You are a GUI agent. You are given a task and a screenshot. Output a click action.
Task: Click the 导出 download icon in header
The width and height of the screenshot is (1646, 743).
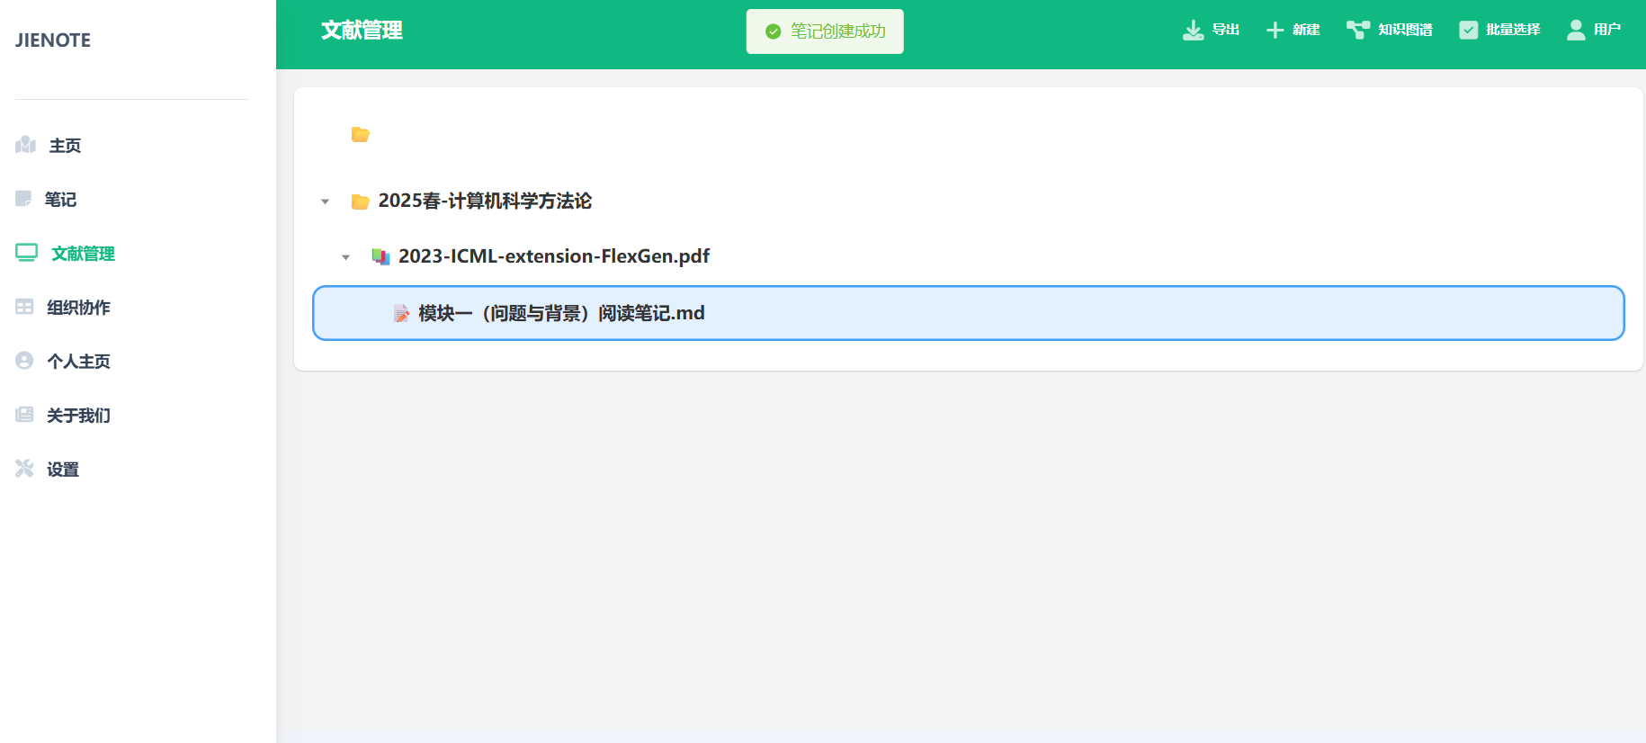tap(1193, 31)
